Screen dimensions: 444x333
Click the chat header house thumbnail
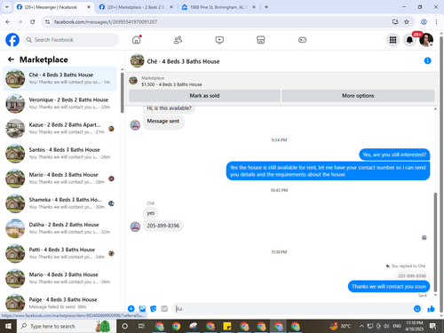138,60
